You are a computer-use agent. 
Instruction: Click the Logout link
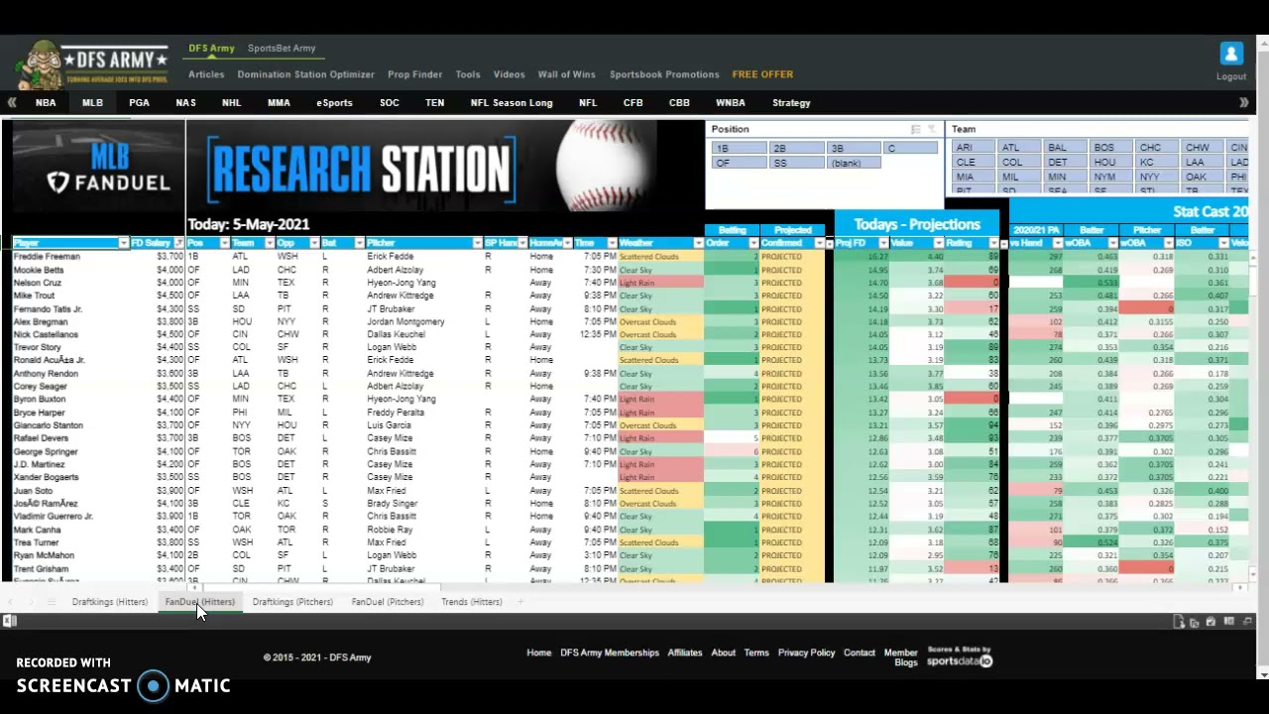point(1231,76)
